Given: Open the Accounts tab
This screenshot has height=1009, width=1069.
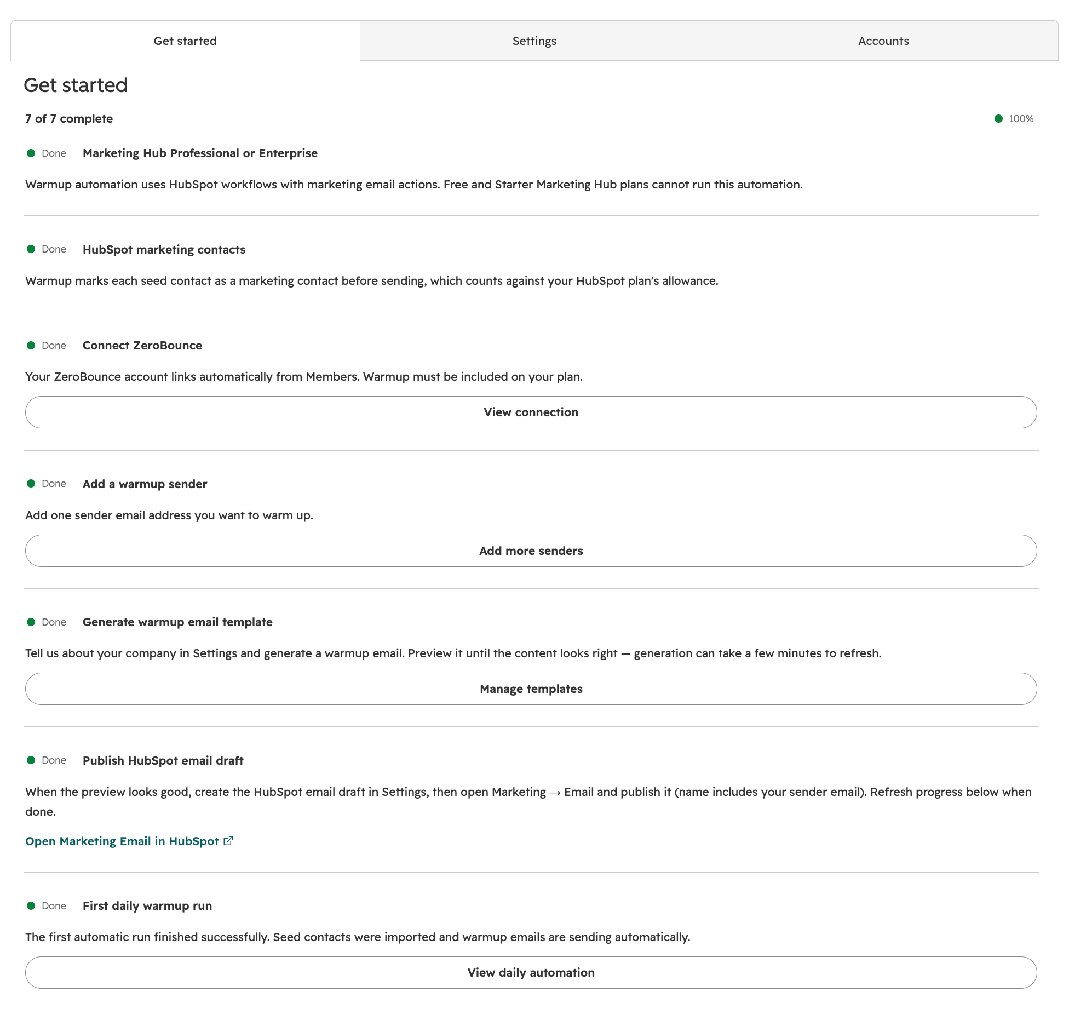Looking at the screenshot, I should pos(883,41).
